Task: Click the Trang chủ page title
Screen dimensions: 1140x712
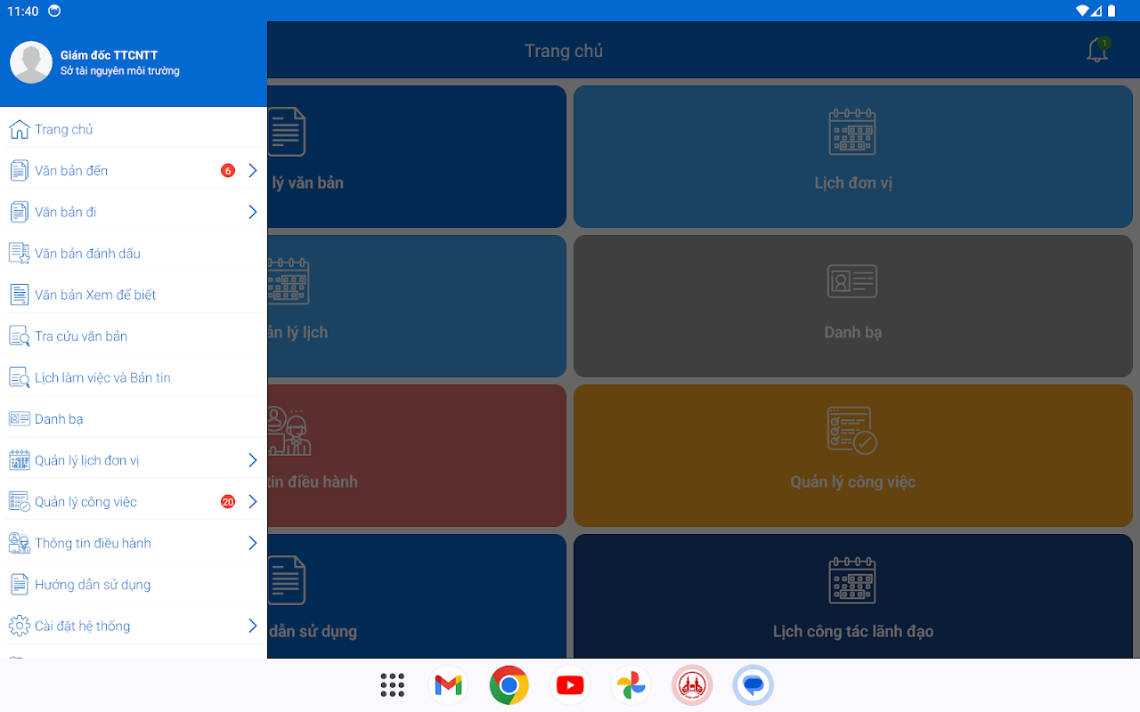Action: pos(564,51)
